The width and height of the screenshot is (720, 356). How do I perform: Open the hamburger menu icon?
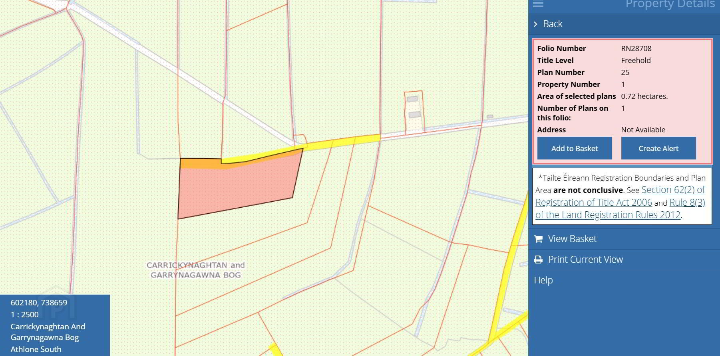[x=538, y=4]
